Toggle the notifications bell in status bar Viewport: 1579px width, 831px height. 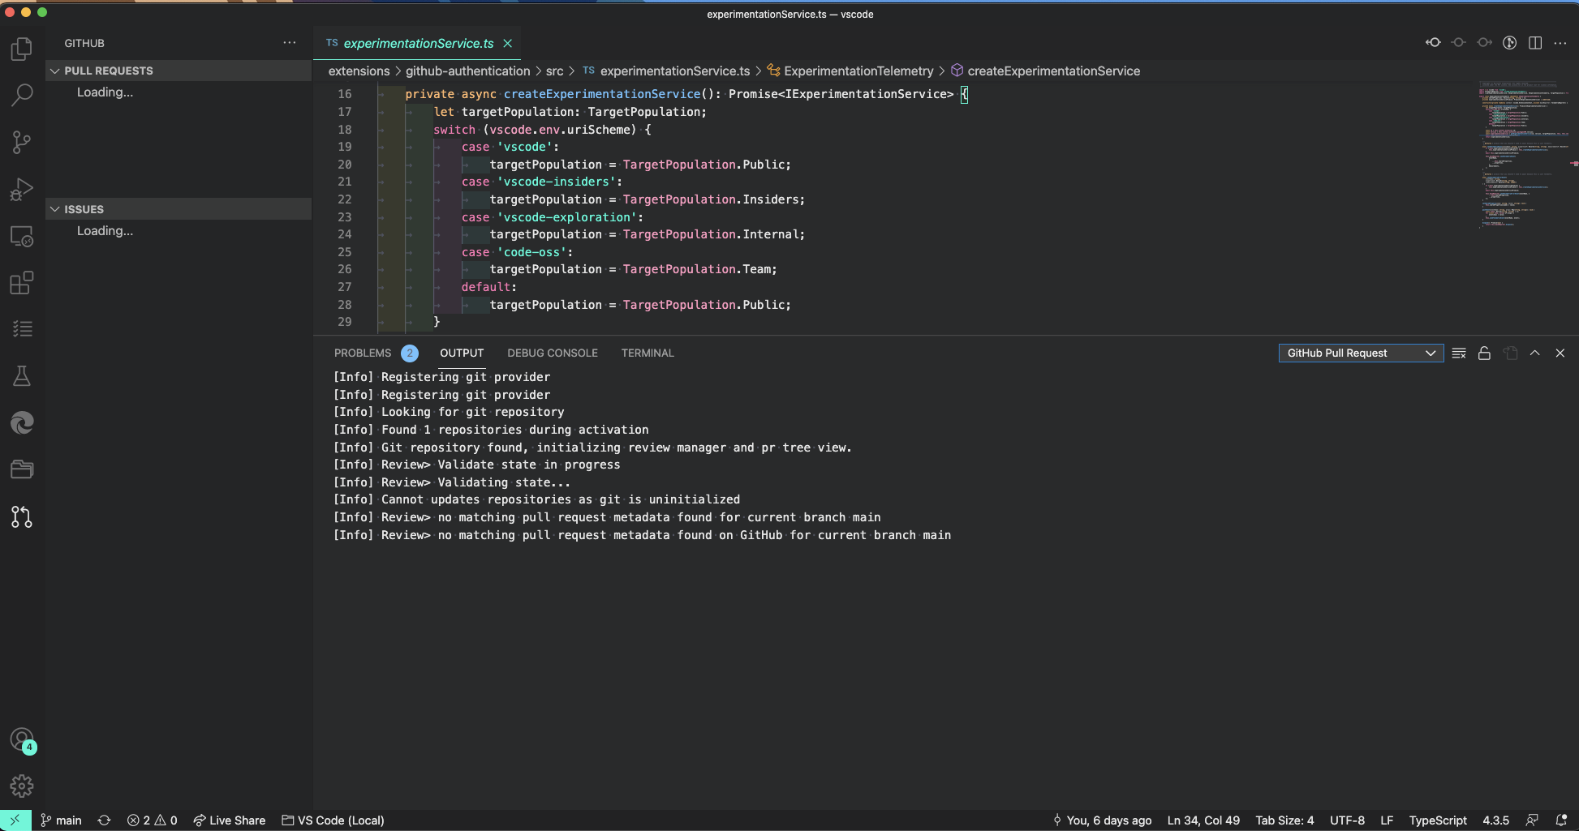1559,820
